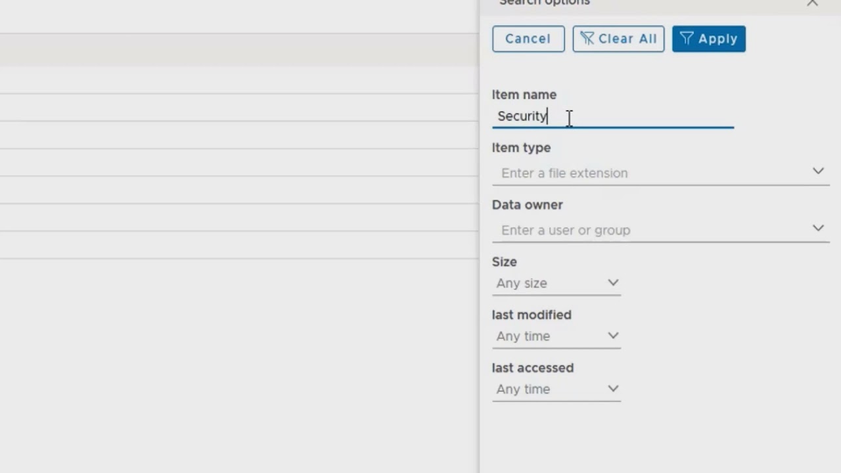Click the last modified label
The height and width of the screenshot is (473, 841).
coord(532,315)
